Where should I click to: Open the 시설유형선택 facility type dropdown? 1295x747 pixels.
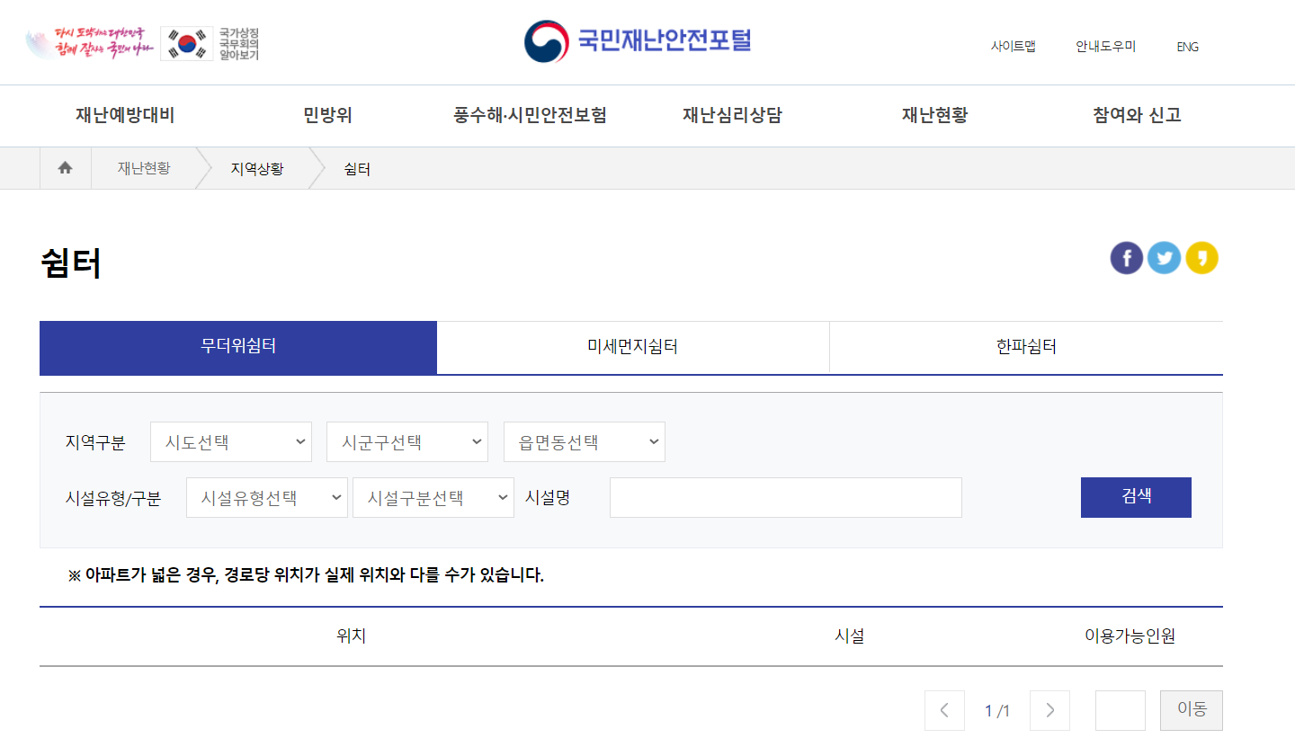pyautogui.click(x=266, y=497)
